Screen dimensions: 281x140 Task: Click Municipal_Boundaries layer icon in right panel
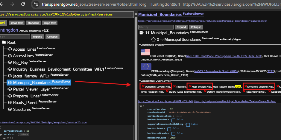click(147, 32)
